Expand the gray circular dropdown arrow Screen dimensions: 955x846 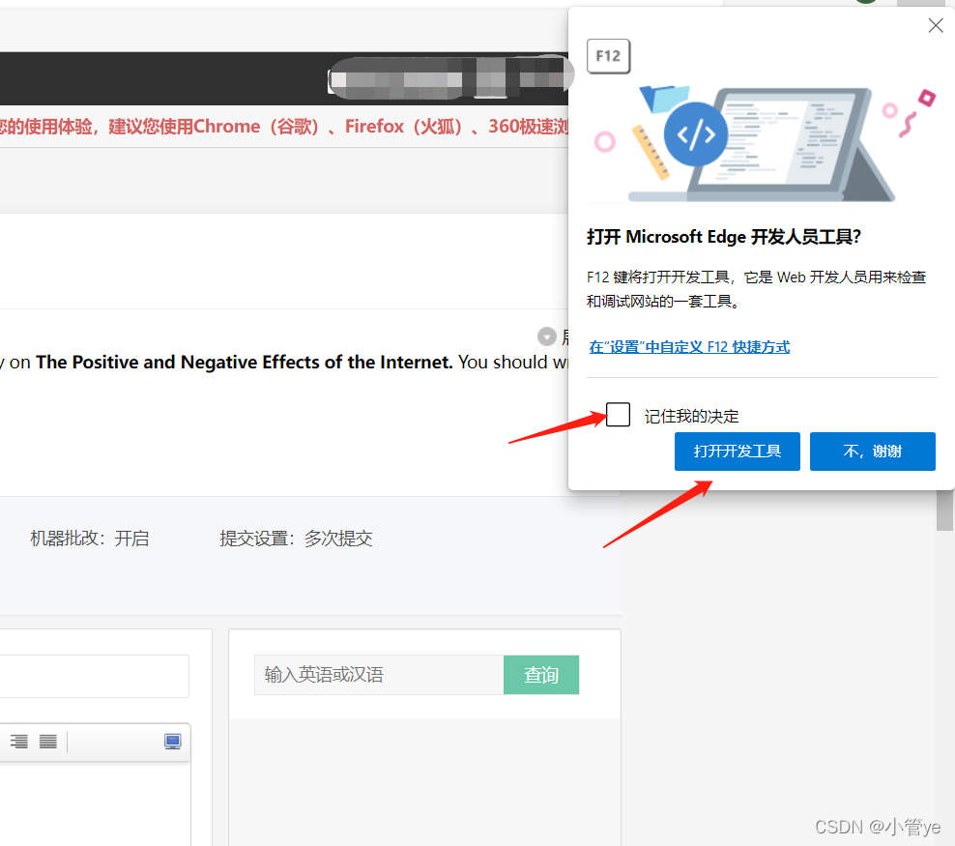pyautogui.click(x=546, y=336)
